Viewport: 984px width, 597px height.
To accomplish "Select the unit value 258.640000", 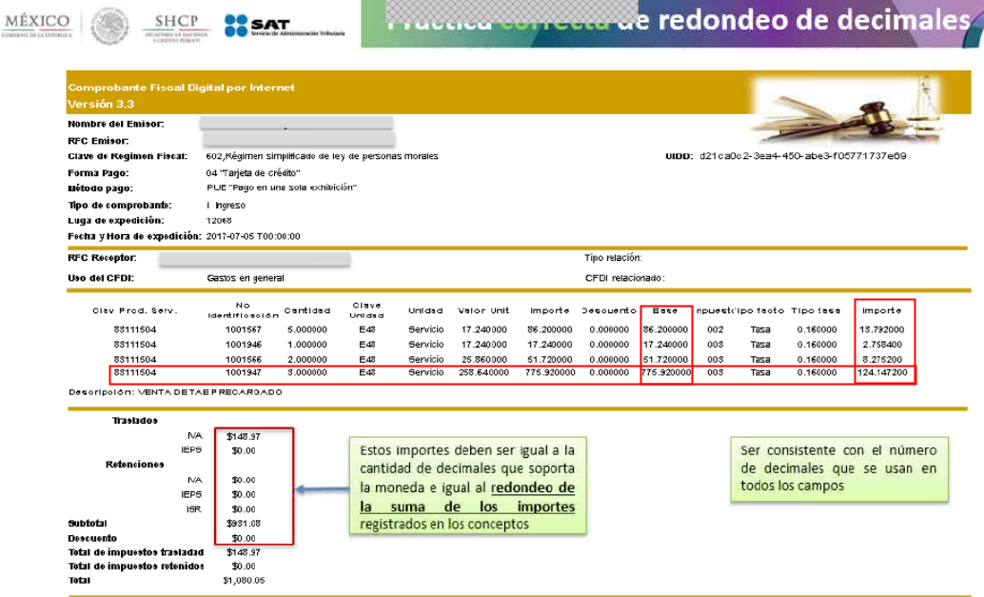I will click(x=483, y=373).
